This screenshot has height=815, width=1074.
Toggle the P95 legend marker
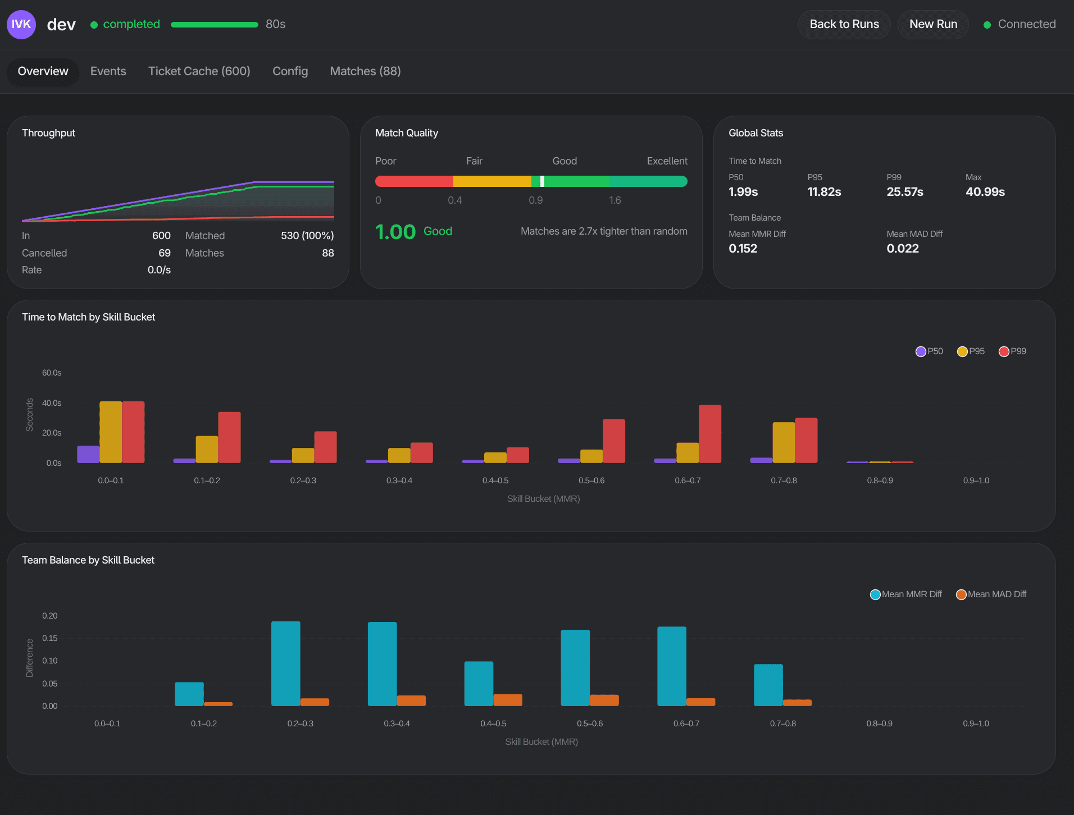tap(962, 351)
